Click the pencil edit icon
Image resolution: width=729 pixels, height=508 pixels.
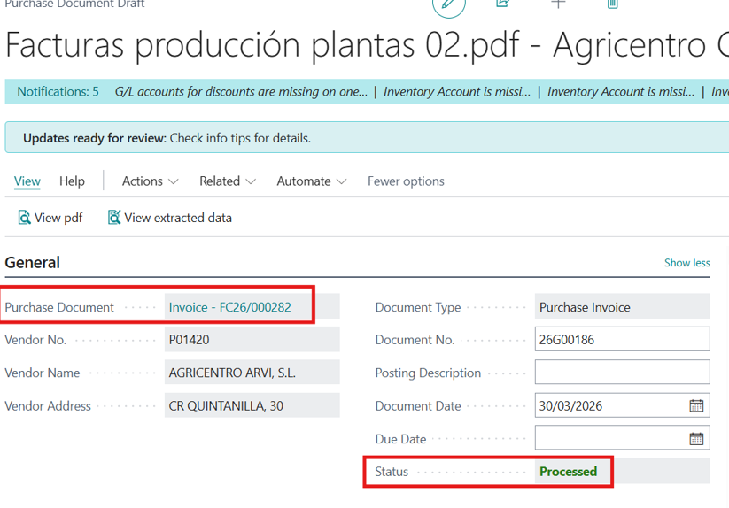(449, 4)
